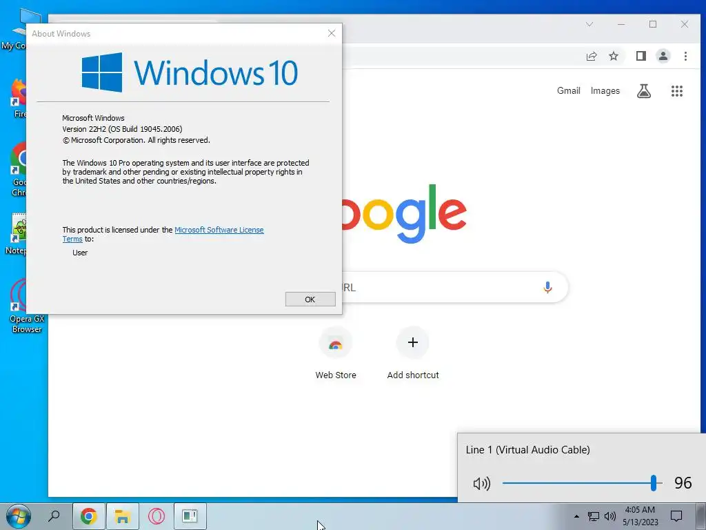The image size is (706, 530).
Task: Open Chrome three-dot menu
Action: [685, 56]
